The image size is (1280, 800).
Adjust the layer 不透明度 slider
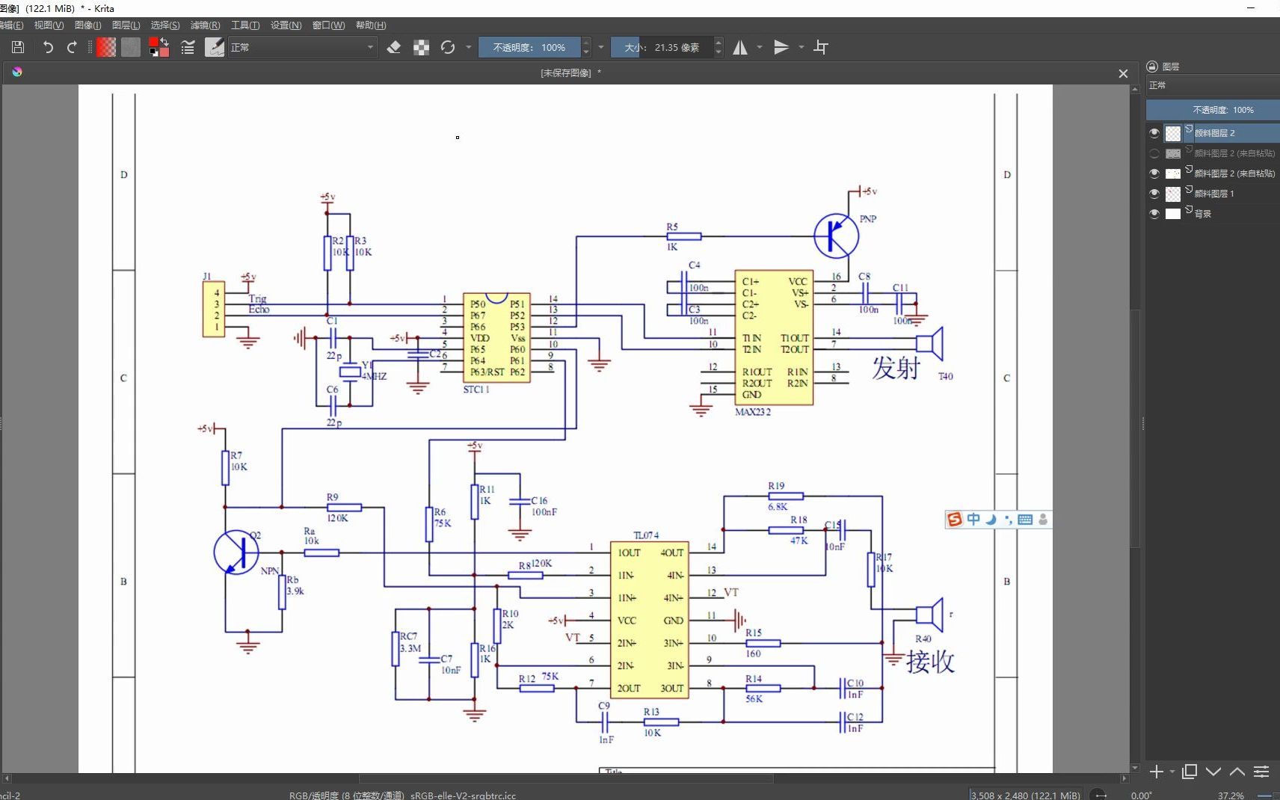(1213, 110)
